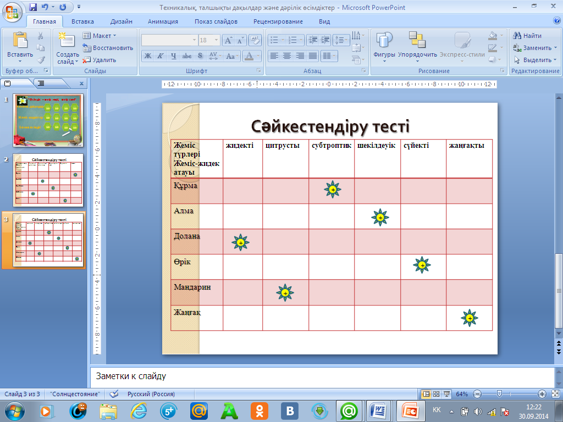Open the font size dropdown
The image size is (563, 422).
click(217, 40)
